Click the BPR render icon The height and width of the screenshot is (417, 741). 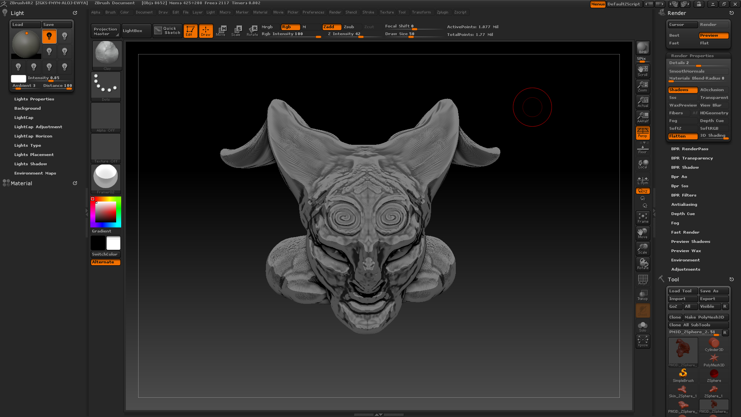point(643,48)
